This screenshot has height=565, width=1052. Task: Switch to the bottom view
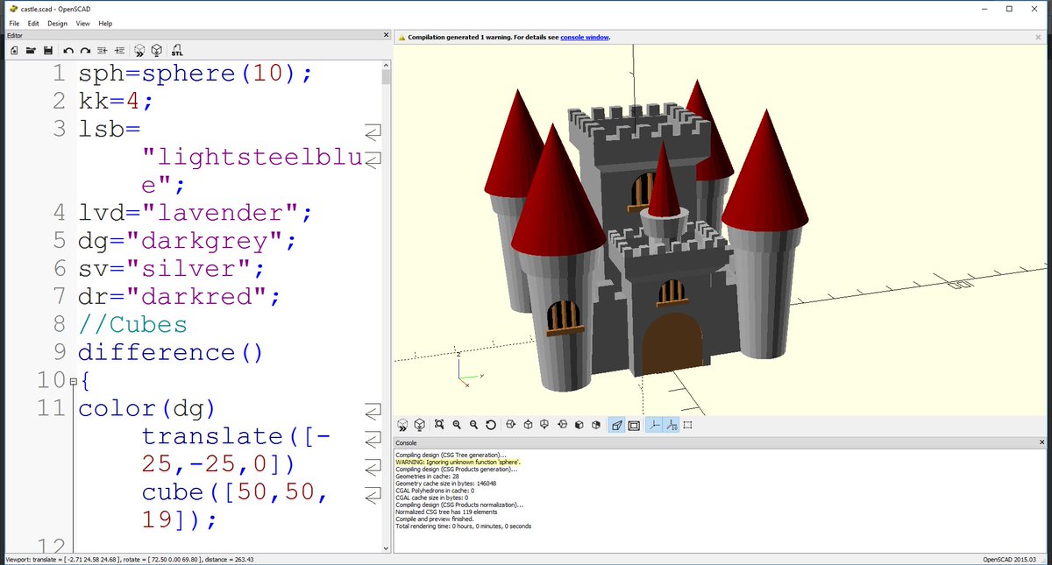544,425
